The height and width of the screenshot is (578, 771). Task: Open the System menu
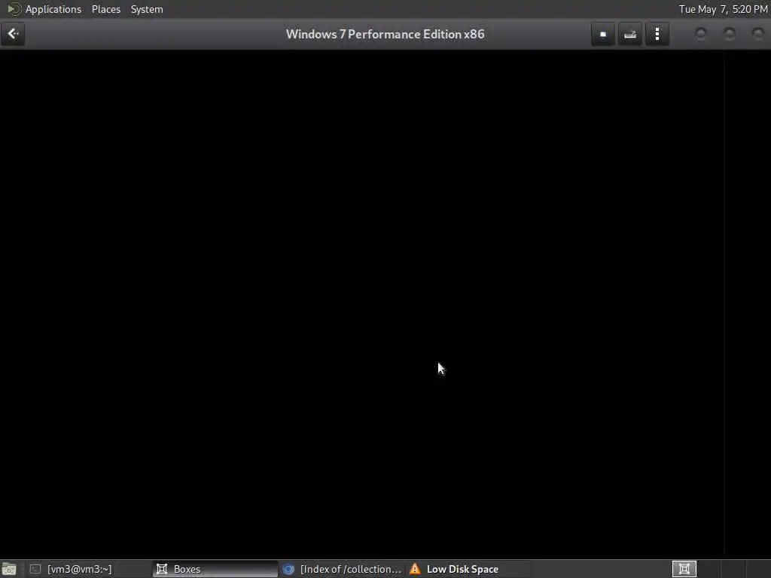[x=147, y=9]
